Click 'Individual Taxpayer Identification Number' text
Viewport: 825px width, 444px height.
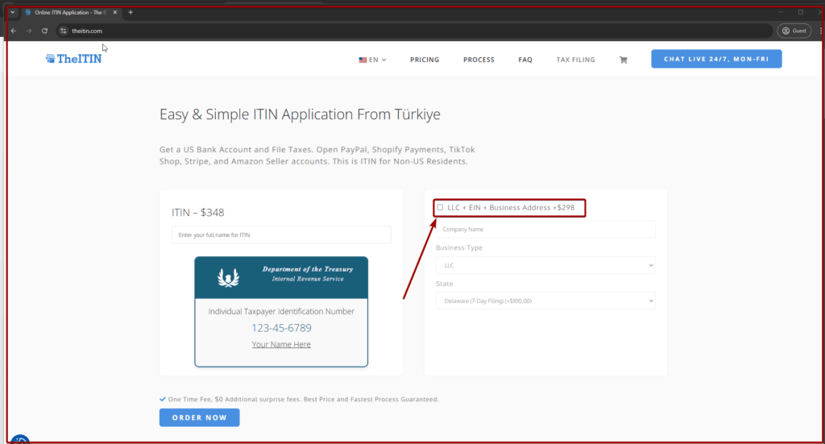click(281, 311)
